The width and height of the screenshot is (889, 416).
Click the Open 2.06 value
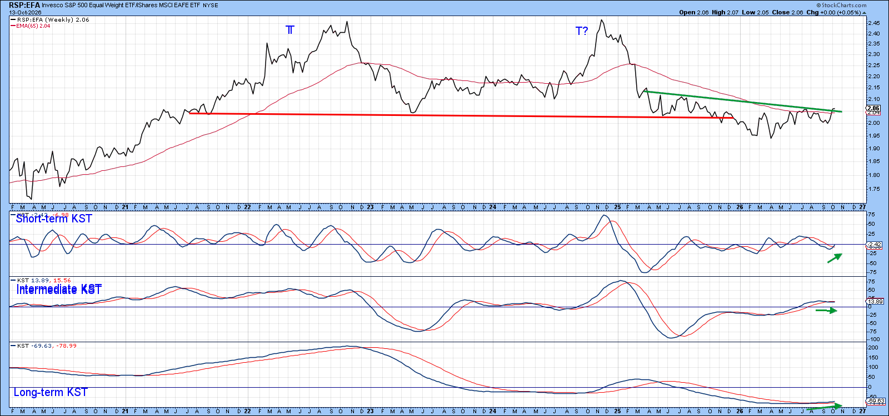pos(694,12)
